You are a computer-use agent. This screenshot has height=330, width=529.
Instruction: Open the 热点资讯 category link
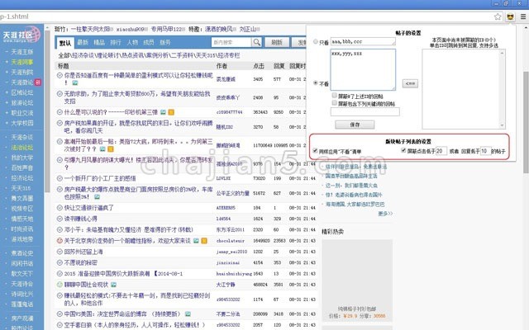point(133,55)
